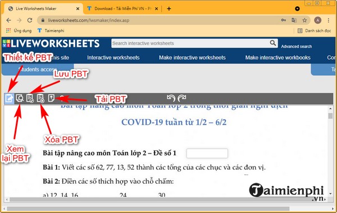Click the worksheet vertical scrollbar down arrow

pyautogui.click(x=331, y=194)
